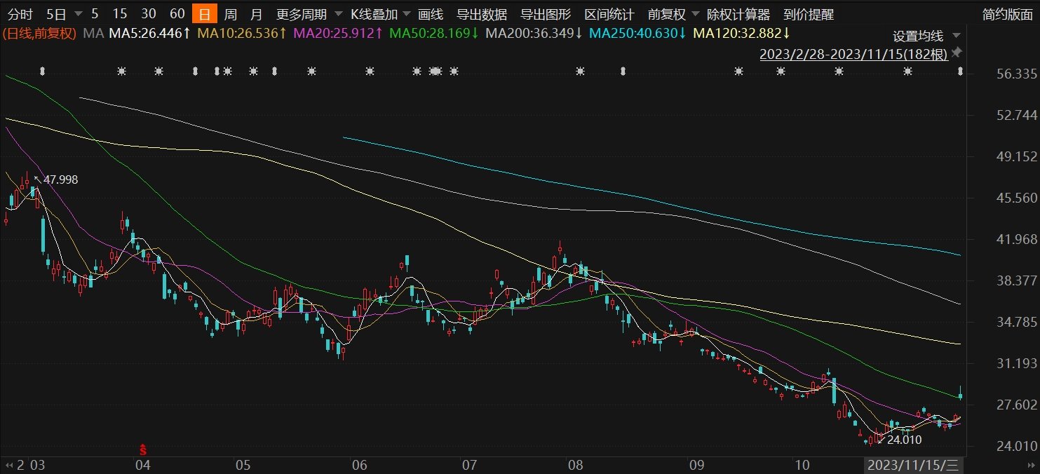This screenshot has width=1040, height=474.
Task: Choose the 15 minute period
Action: click(x=120, y=14)
